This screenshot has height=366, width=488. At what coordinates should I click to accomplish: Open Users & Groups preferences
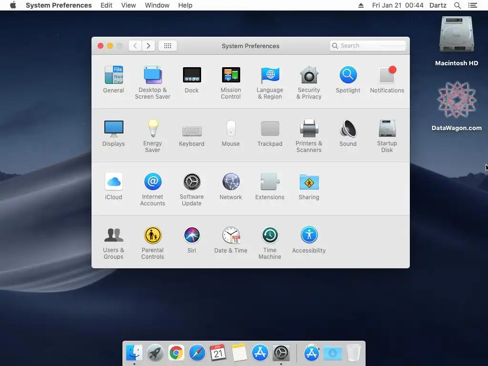pyautogui.click(x=113, y=243)
